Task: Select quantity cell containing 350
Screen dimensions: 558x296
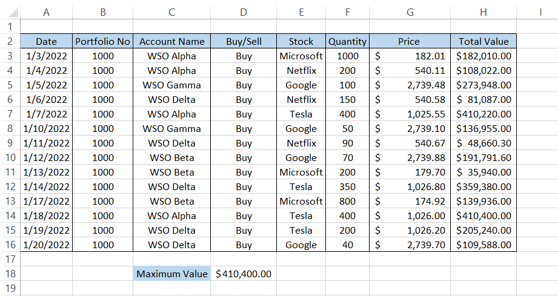Action: tap(347, 187)
